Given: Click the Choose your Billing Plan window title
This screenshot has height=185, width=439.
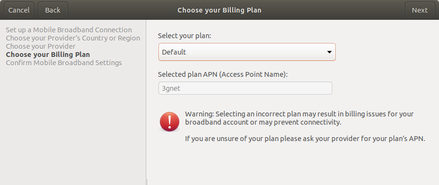Looking at the screenshot, I should point(219,10).
